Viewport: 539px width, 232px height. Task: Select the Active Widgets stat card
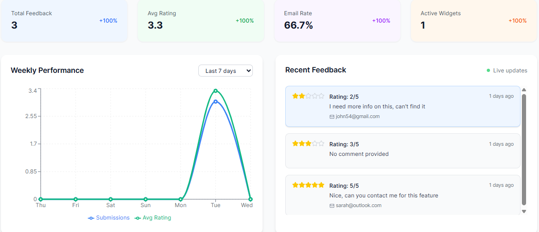473,21
